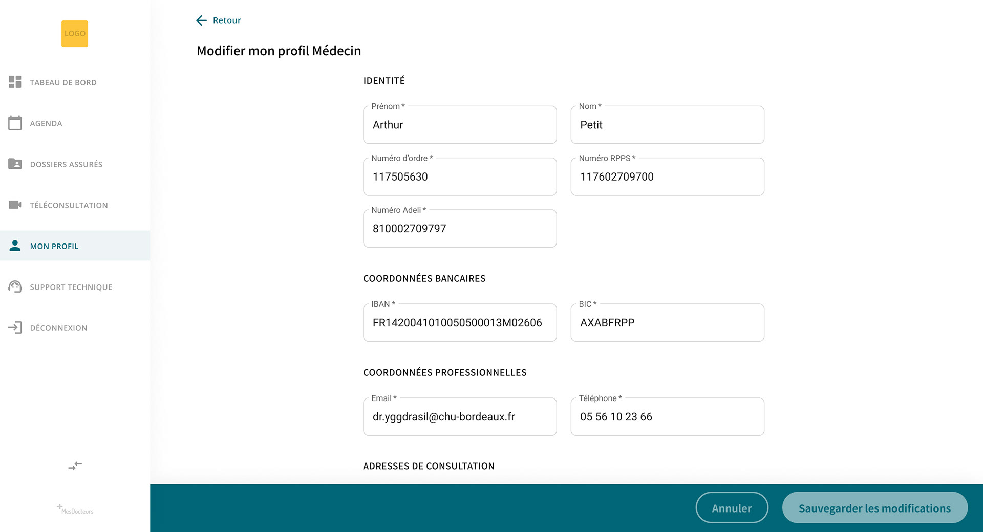Screen dimensions: 983x532
Task: Click the Déconnexion exit icon
Action: (15, 327)
